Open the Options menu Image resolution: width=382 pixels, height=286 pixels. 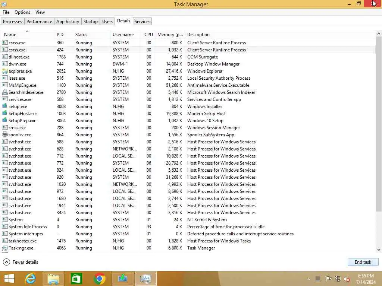click(x=22, y=12)
